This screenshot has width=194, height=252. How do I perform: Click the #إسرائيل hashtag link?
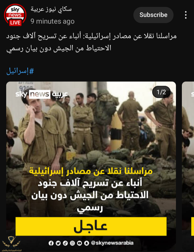click(20, 71)
